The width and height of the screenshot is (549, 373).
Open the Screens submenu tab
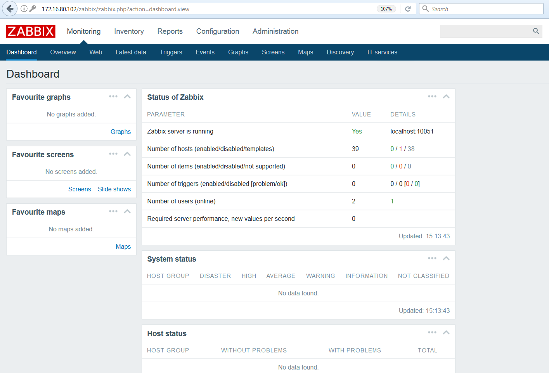[x=273, y=52]
